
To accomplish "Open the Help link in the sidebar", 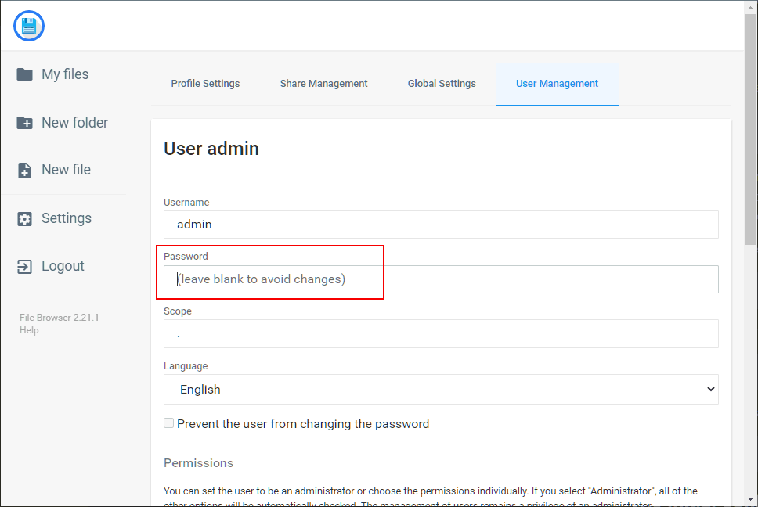I will 29,330.
